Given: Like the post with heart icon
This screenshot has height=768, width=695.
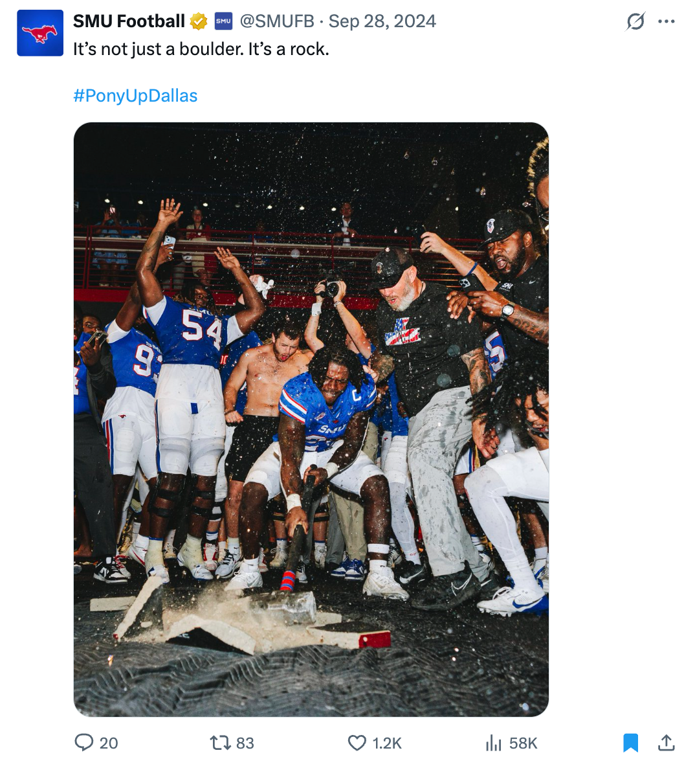Looking at the screenshot, I should (357, 742).
